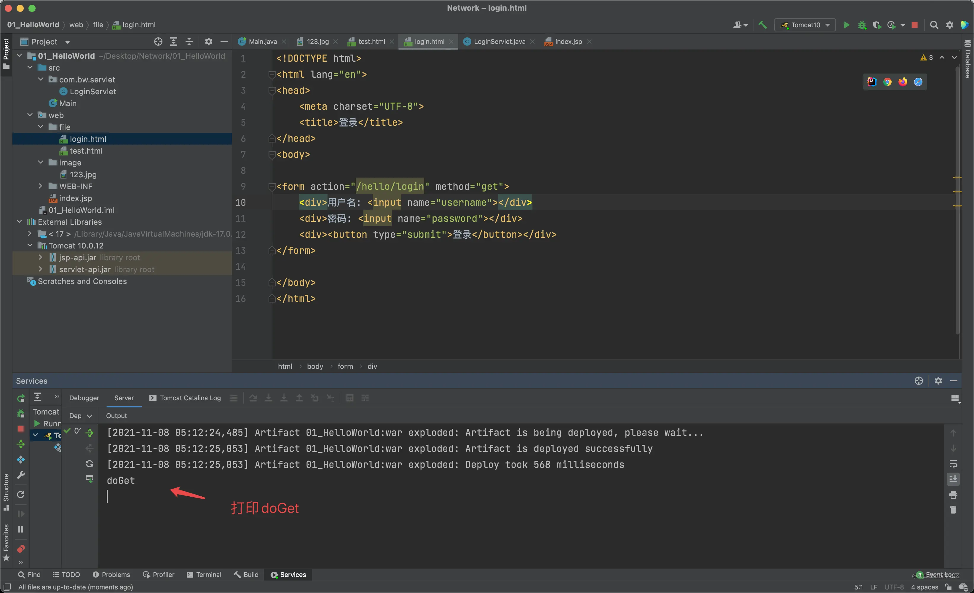Open Terminal tool window

pyautogui.click(x=204, y=575)
